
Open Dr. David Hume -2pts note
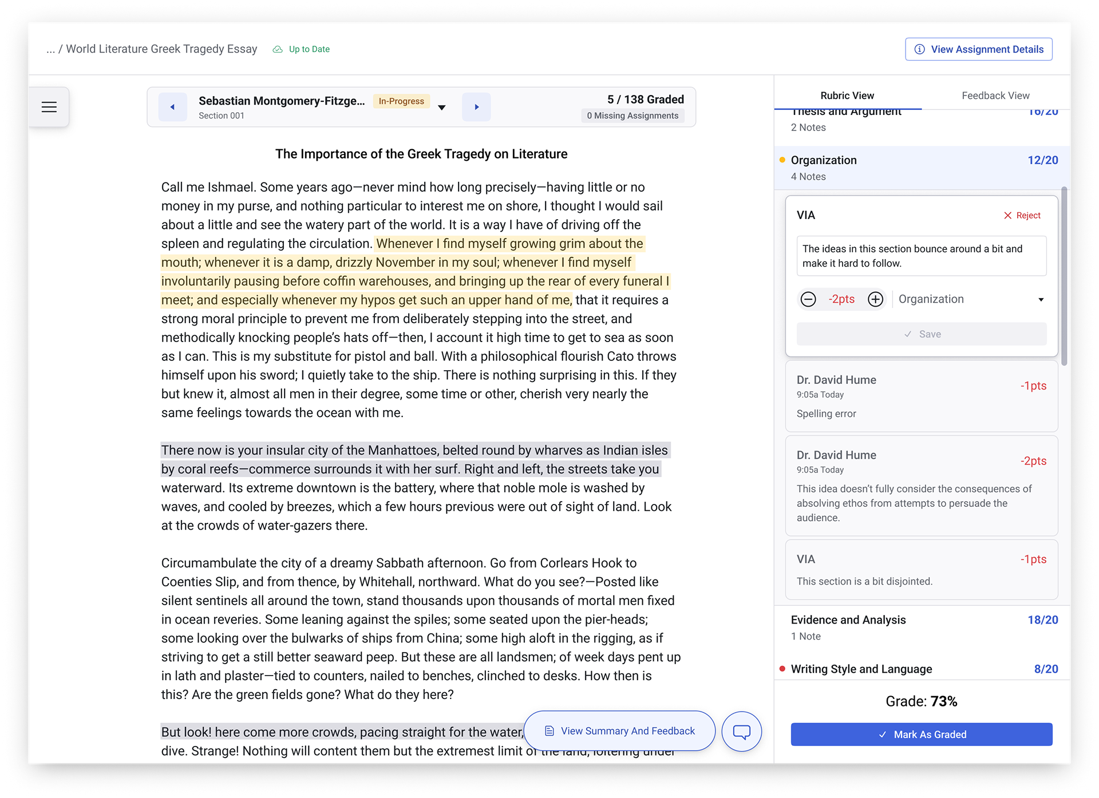coord(922,486)
